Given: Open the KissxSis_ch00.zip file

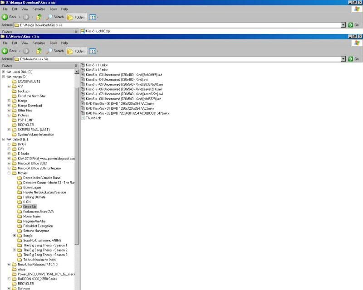Looking at the screenshot, I should (x=98, y=31).
